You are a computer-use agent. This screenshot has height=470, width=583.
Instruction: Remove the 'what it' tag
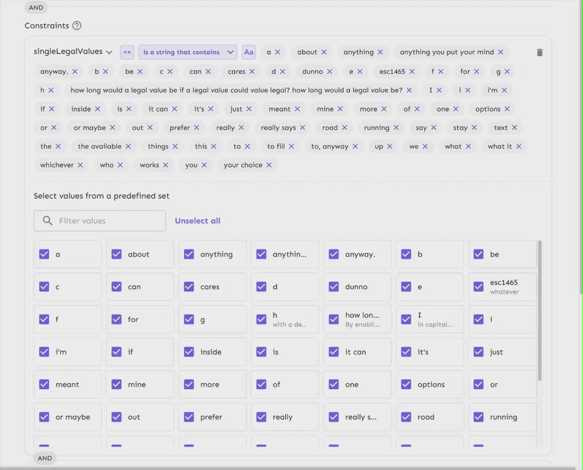(518, 146)
